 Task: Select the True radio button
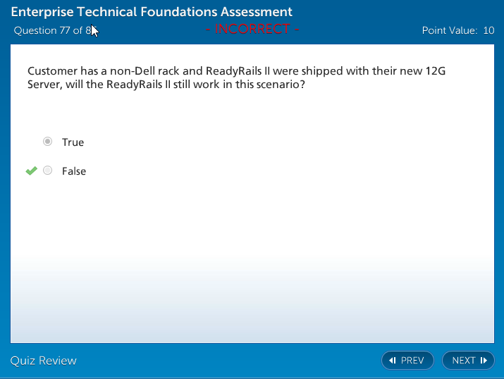(47, 142)
